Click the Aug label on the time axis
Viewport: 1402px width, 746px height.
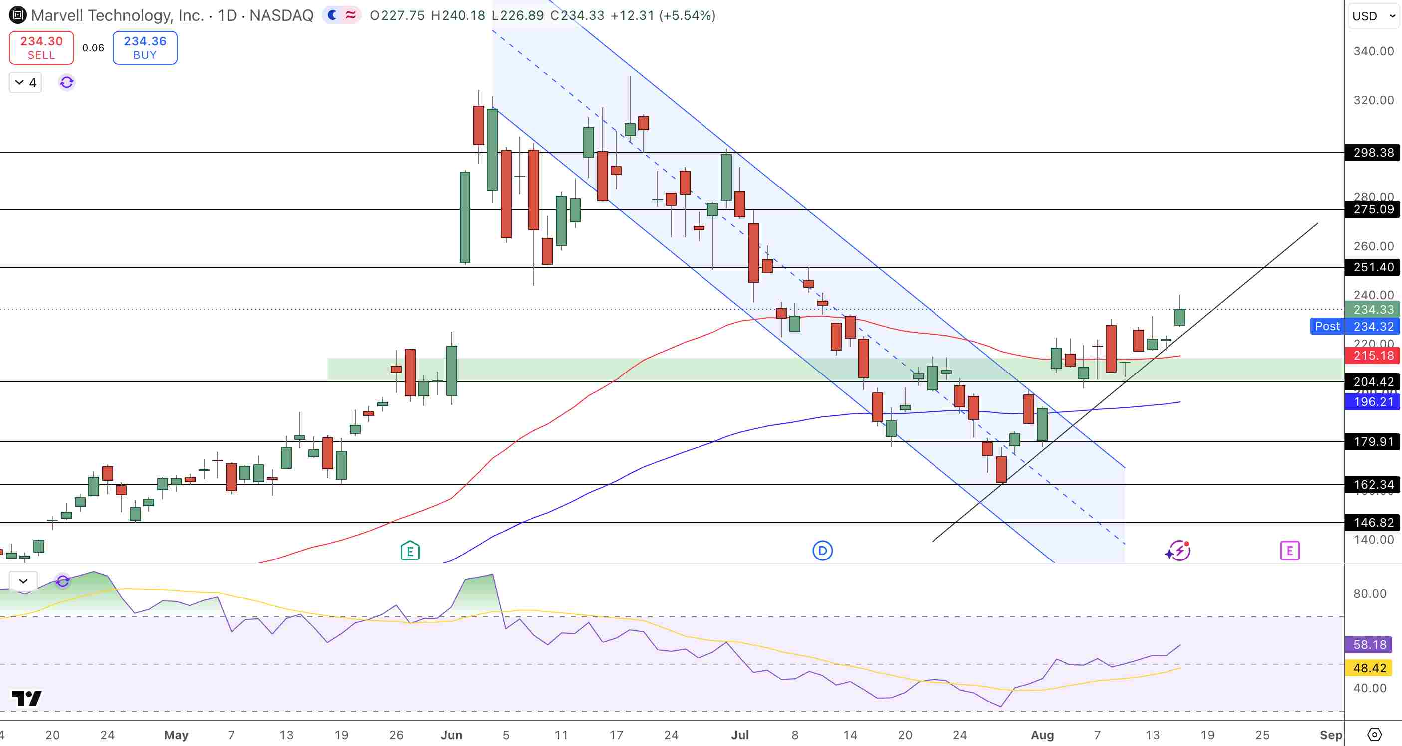[x=1042, y=735]
